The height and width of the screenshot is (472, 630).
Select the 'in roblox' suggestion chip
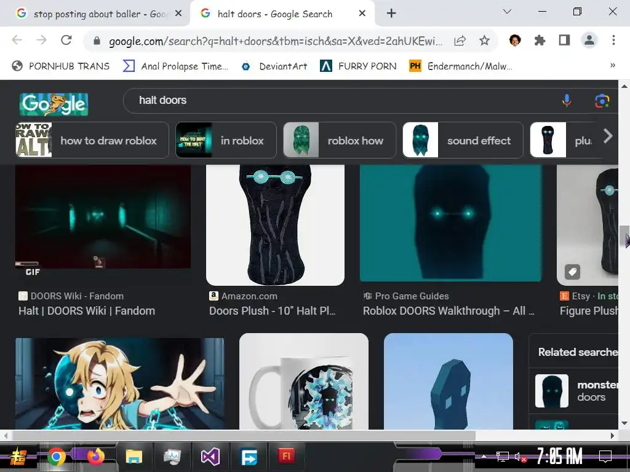226,140
